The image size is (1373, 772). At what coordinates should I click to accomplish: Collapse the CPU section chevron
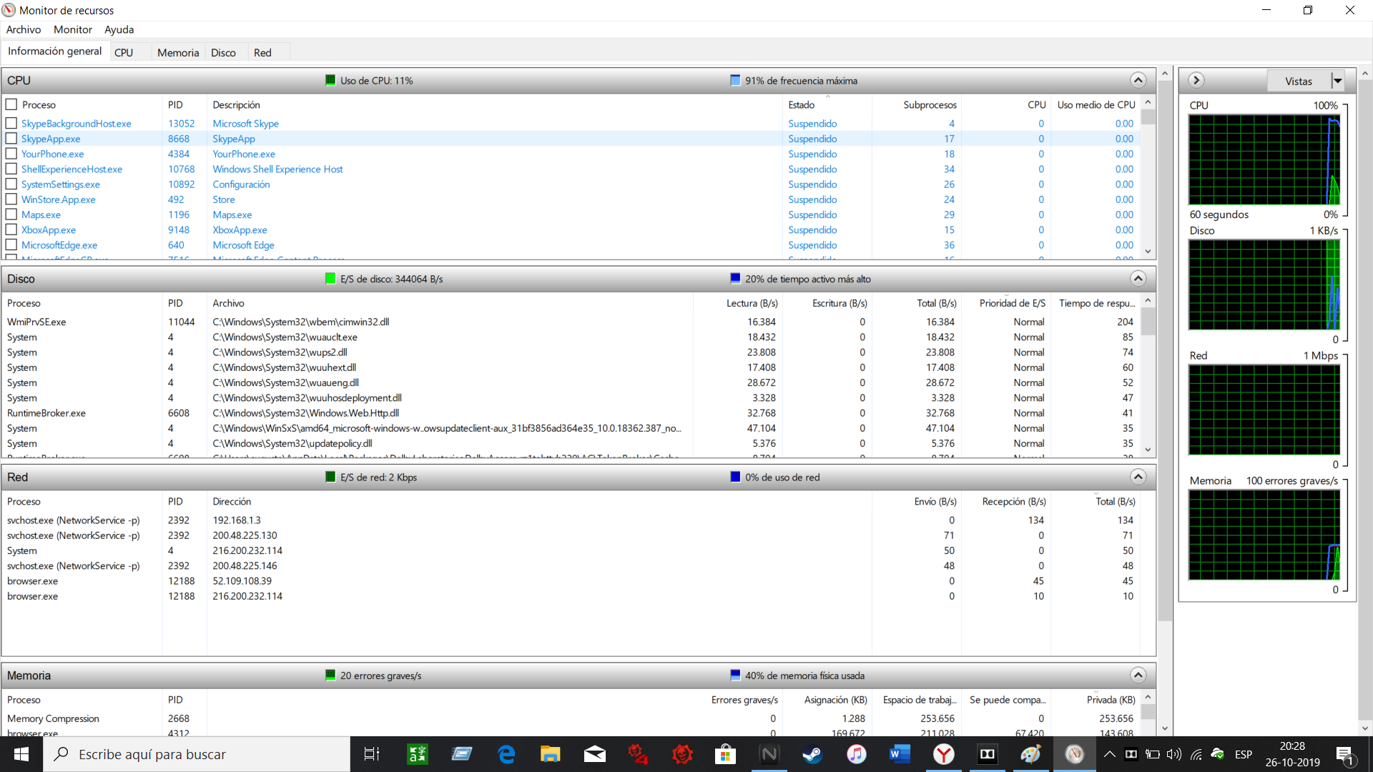[1138, 80]
